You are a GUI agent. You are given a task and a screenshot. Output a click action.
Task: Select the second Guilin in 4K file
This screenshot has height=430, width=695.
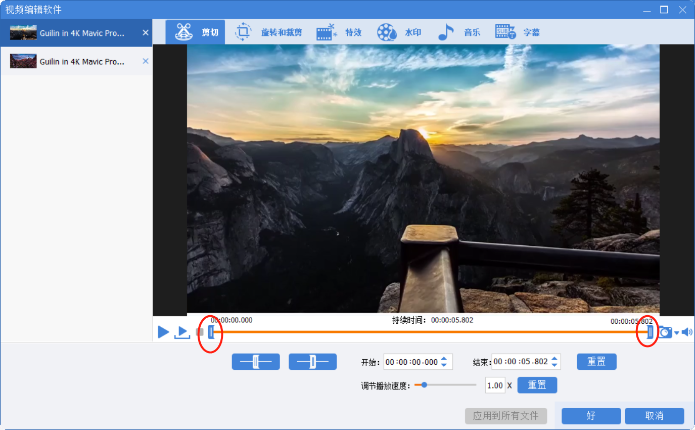pos(76,61)
